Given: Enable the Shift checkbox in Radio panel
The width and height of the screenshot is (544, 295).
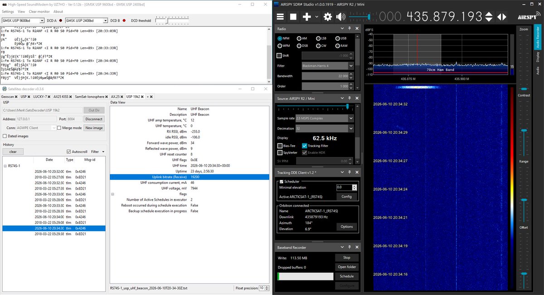Looking at the screenshot, I should [x=279, y=55].
